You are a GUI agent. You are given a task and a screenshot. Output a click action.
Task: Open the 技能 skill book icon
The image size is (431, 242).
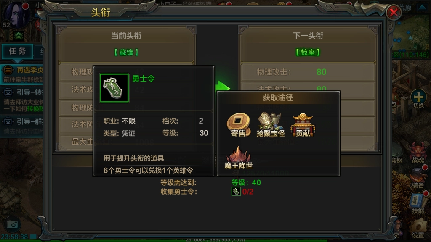(x=418, y=203)
